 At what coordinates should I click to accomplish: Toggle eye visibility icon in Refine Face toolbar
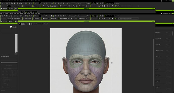coord(27,24)
